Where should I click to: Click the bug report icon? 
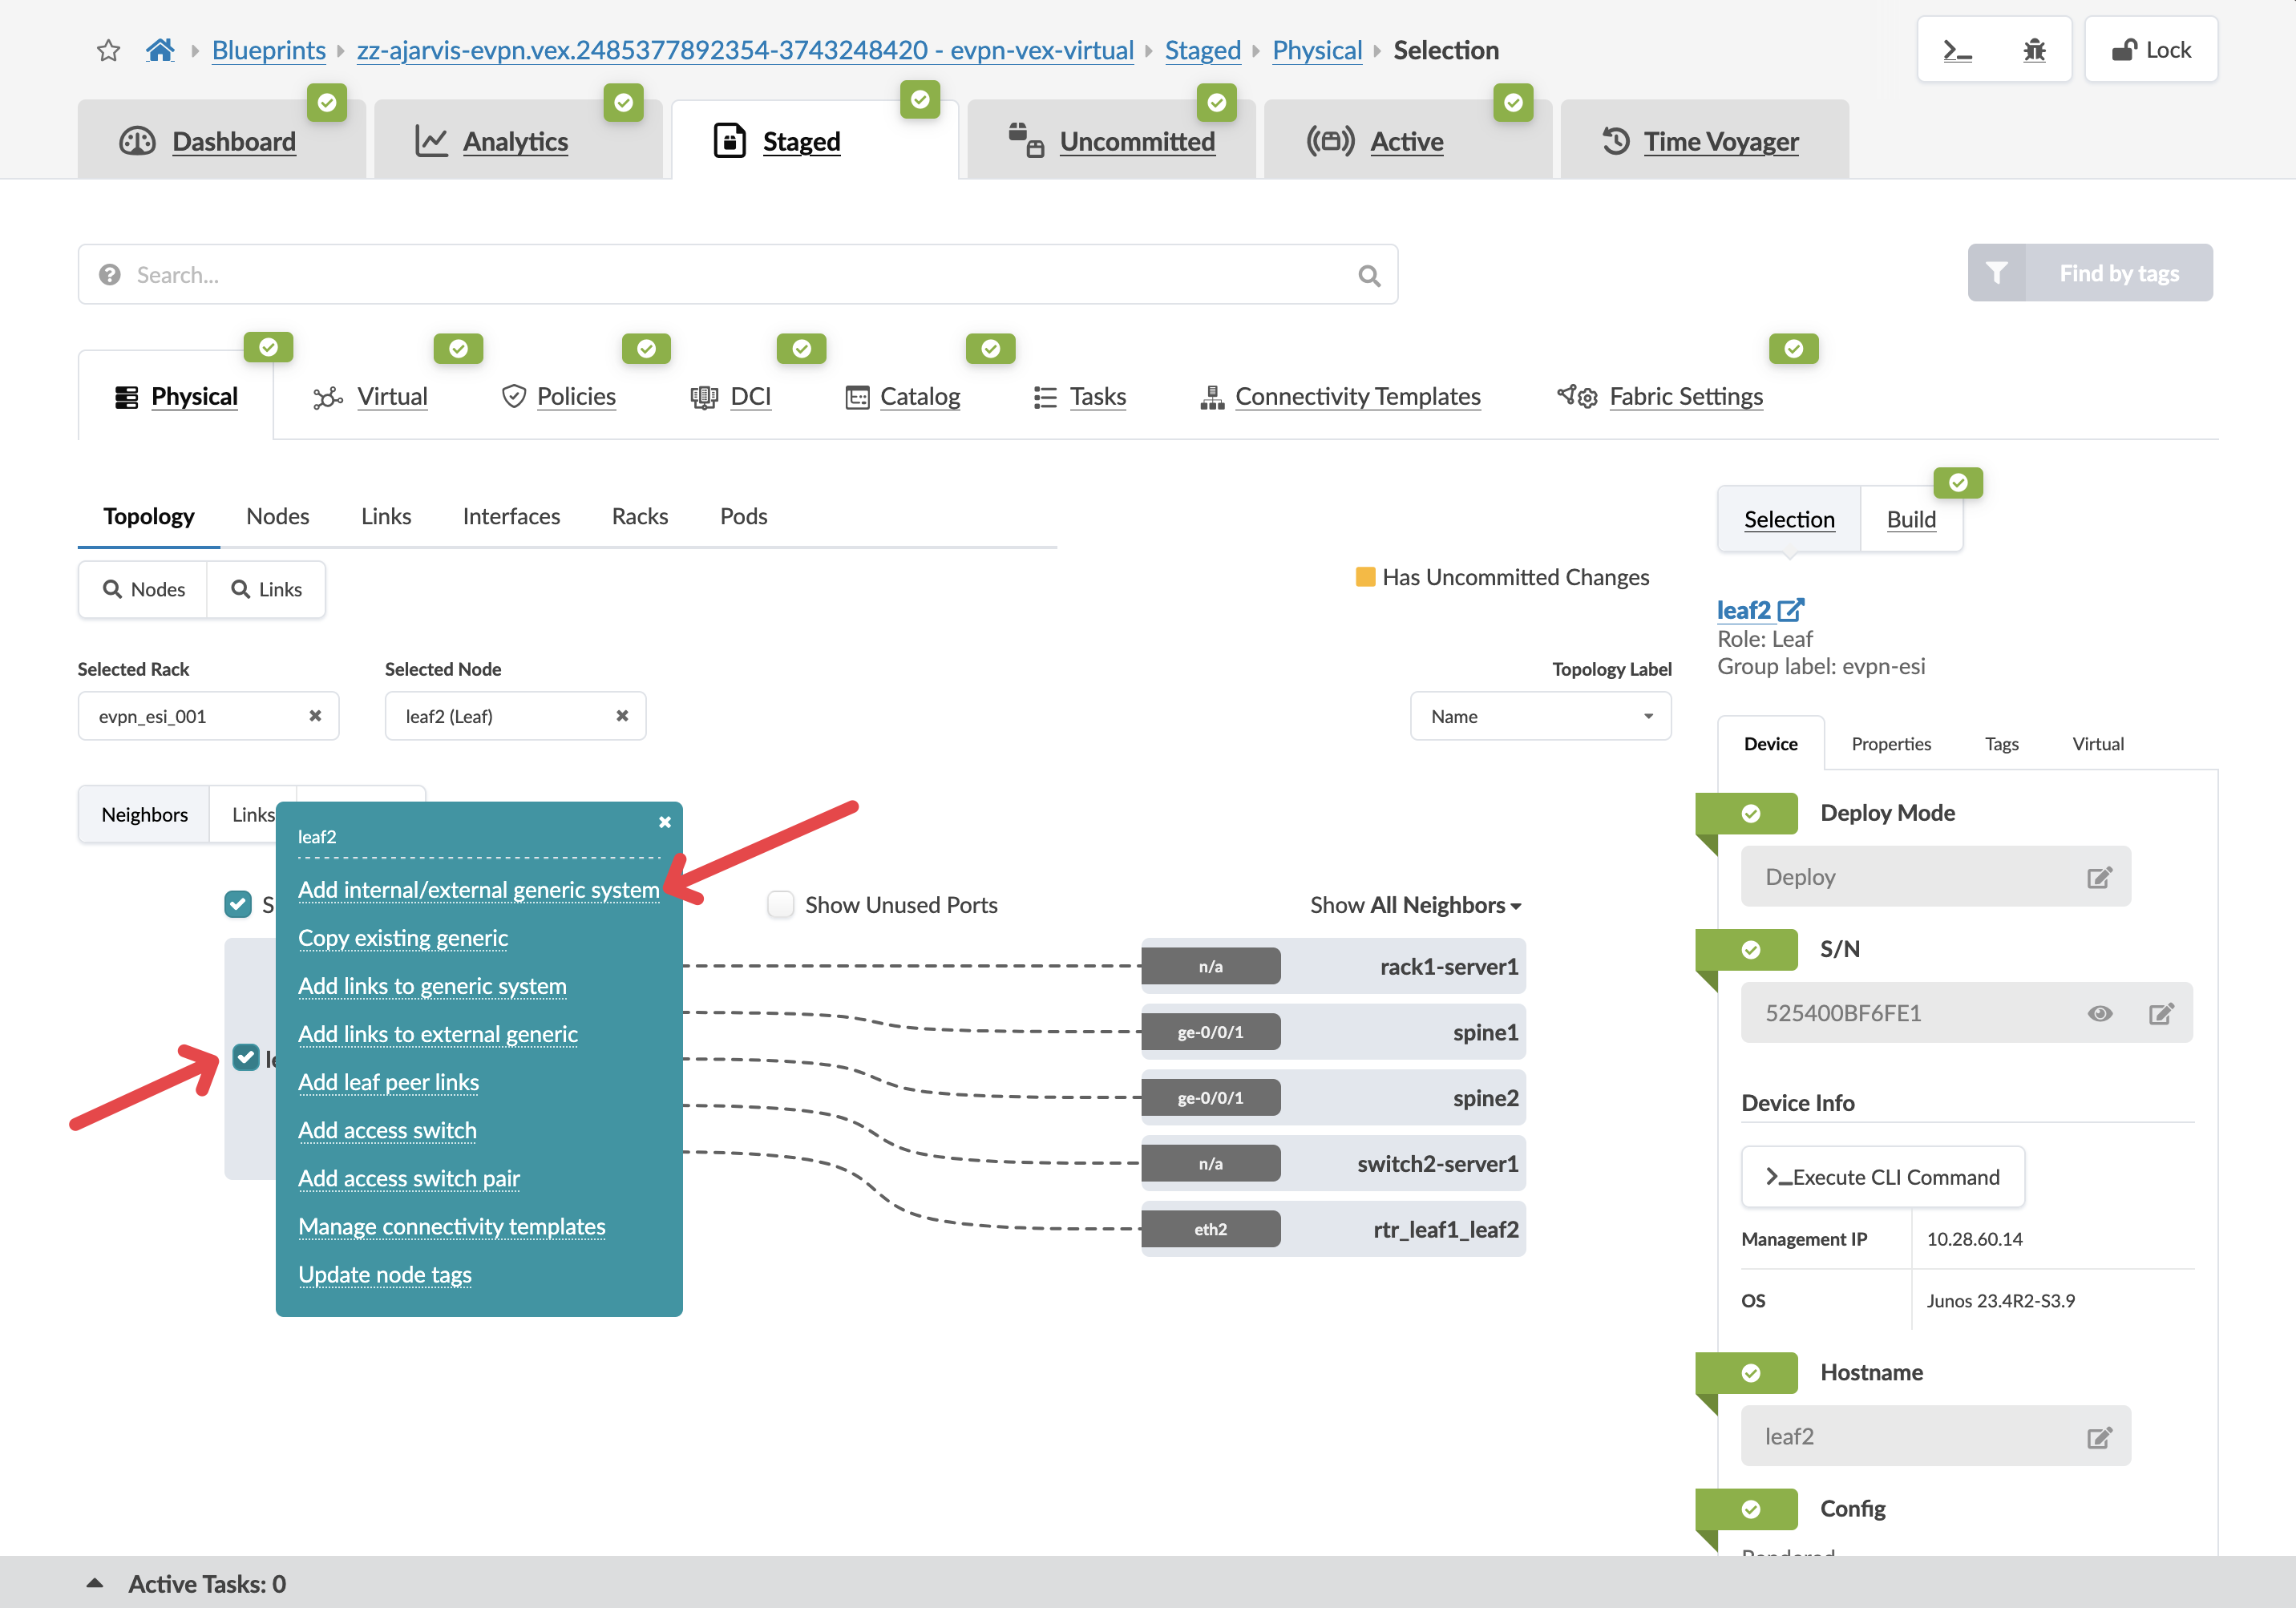click(x=2033, y=50)
